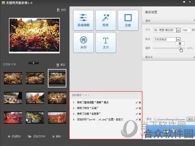The height and width of the screenshot is (146, 195).
Task: Click the save path field C:\Users\Mango
Action: click(169, 119)
